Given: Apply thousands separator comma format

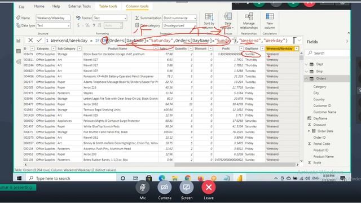Looking at the screenshot, I should [94, 25].
